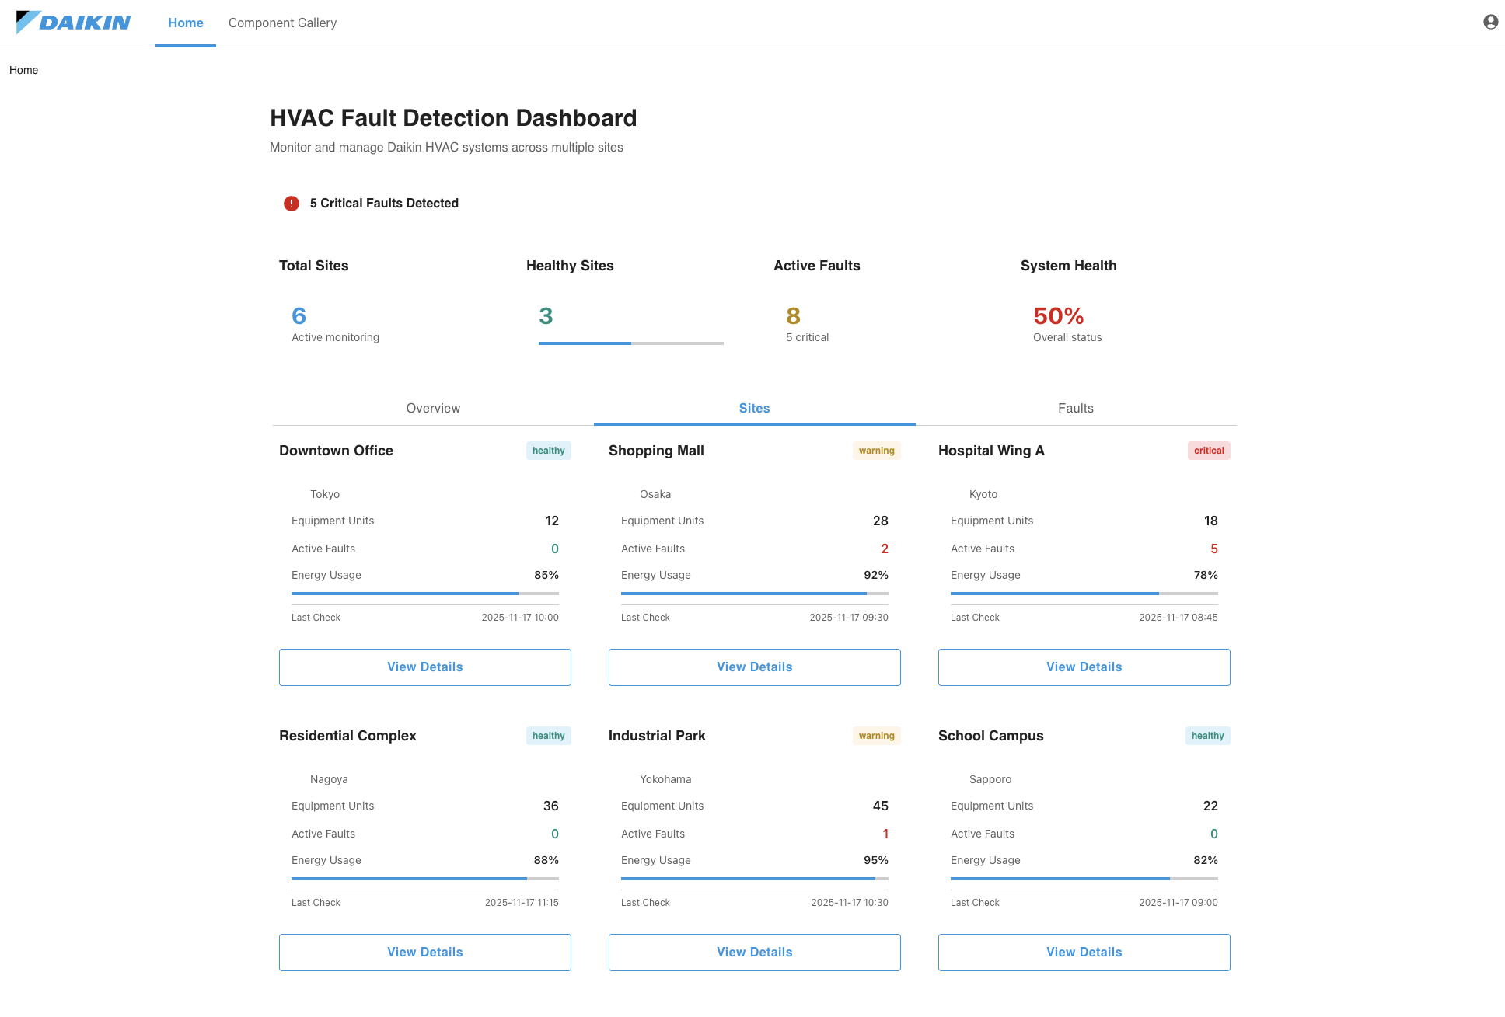The image size is (1505, 1017).
Task: Select the healthy badge on Downtown Office
Action: (548, 451)
